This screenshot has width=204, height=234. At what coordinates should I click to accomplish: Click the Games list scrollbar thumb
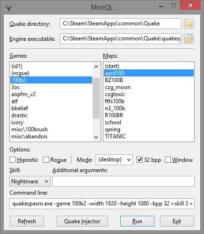[x=96, y=98]
